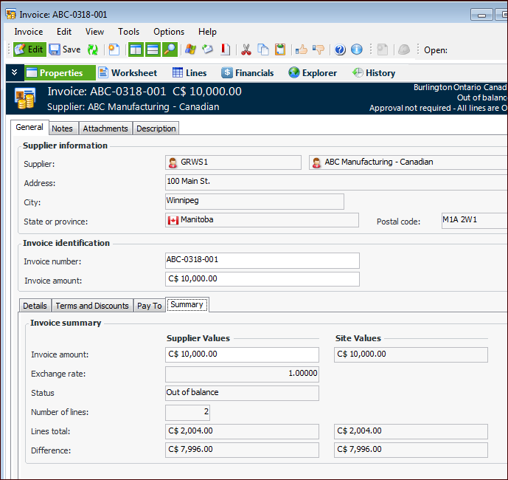The height and width of the screenshot is (480, 508).
Task: Click the magnifying glass search icon
Action: 170,49
